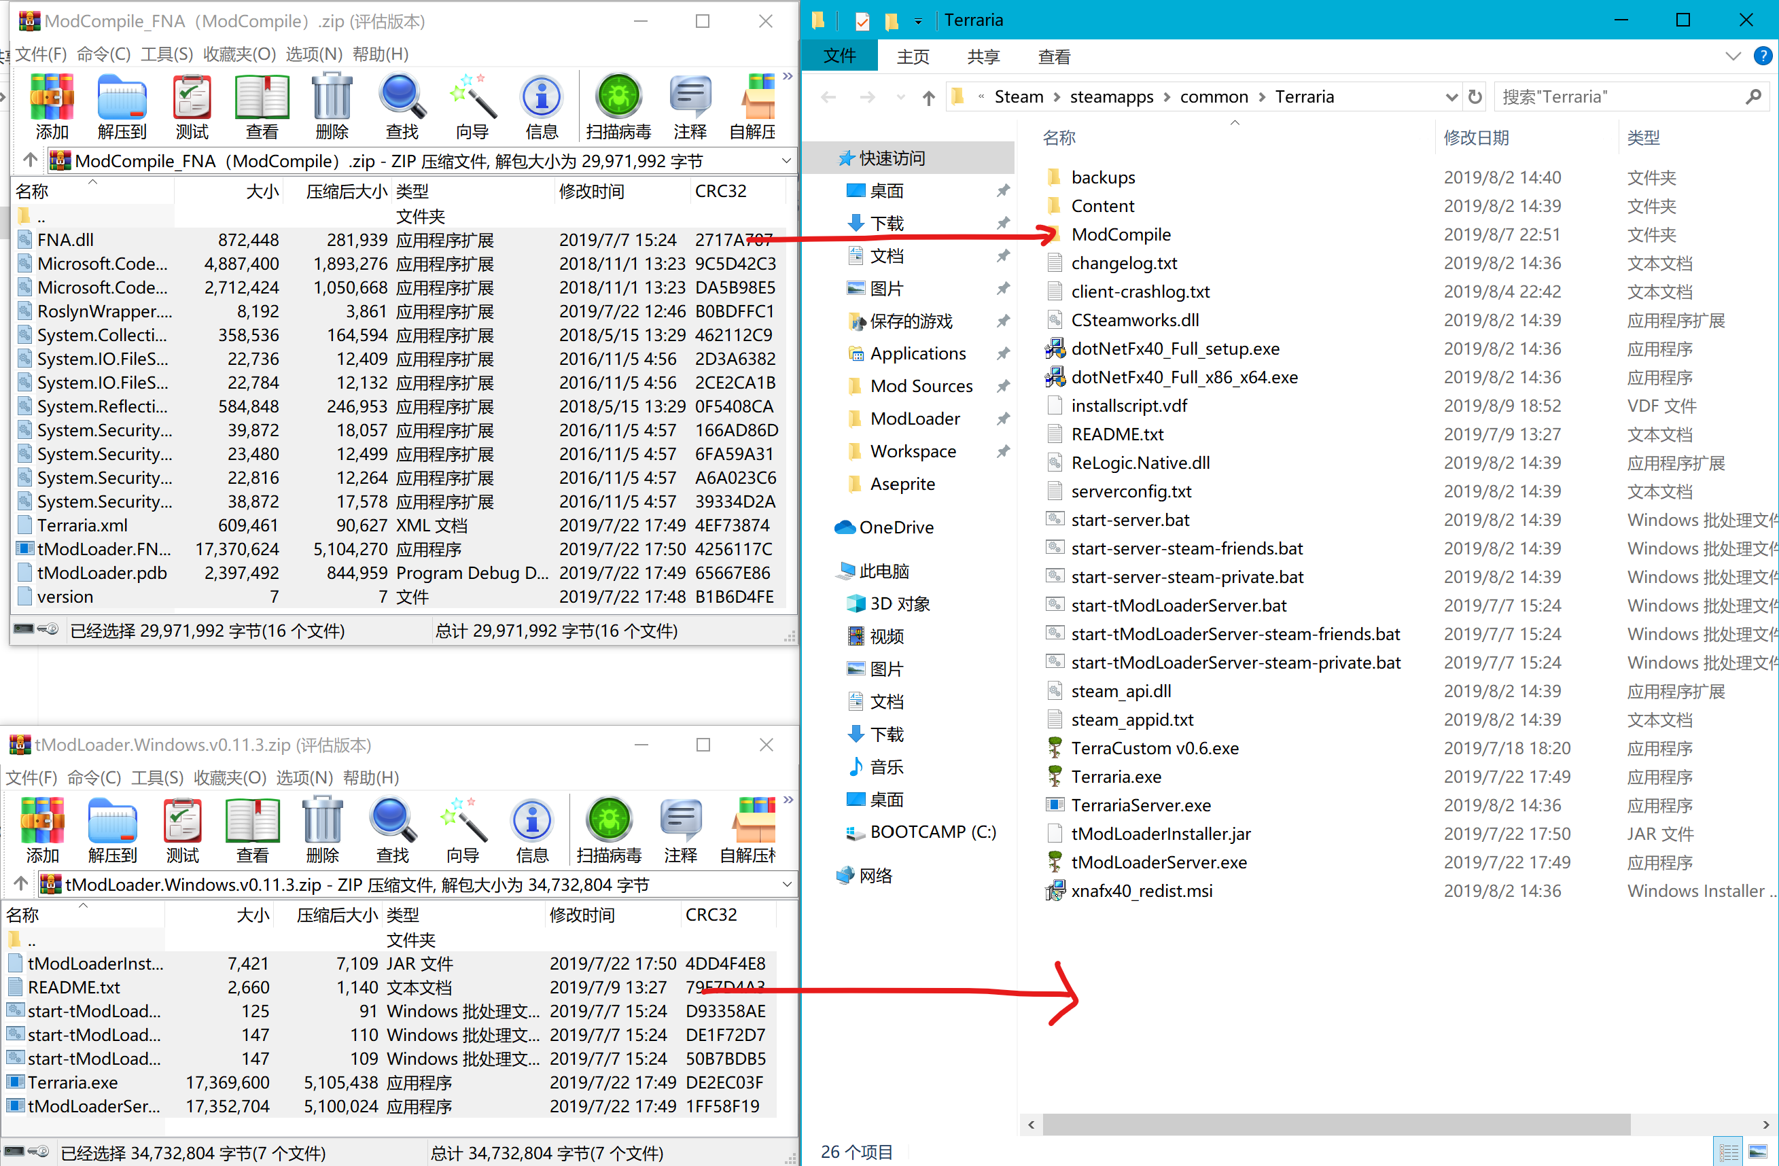Image resolution: width=1779 pixels, height=1166 pixels.
Task: Switch to View tab in Explorer ribbon
Action: click(1054, 57)
